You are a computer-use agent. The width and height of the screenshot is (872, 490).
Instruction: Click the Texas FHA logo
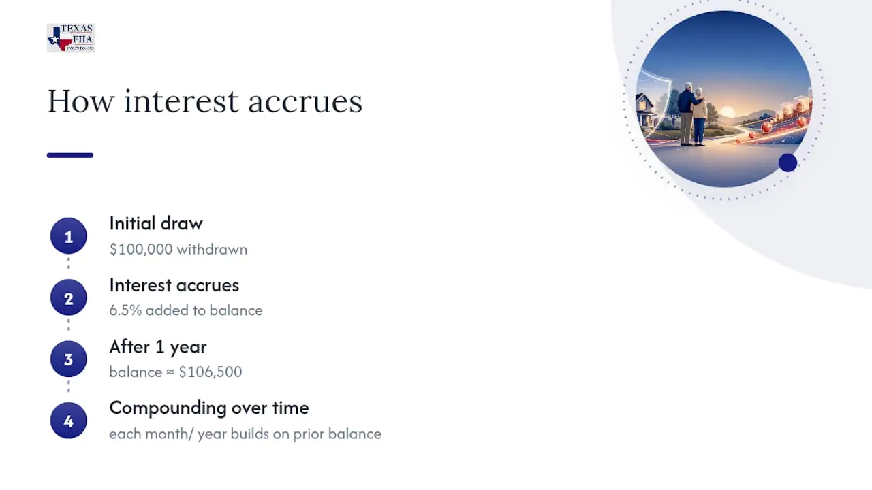(x=71, y=38)
